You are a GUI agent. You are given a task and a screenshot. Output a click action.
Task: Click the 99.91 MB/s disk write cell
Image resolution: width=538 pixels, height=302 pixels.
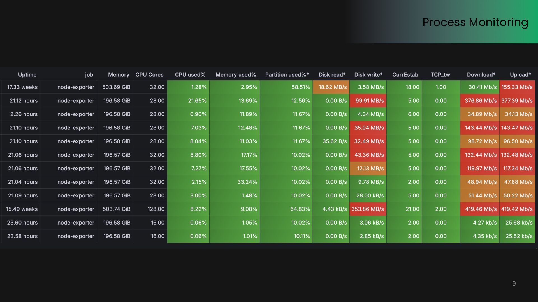(369, 101)
